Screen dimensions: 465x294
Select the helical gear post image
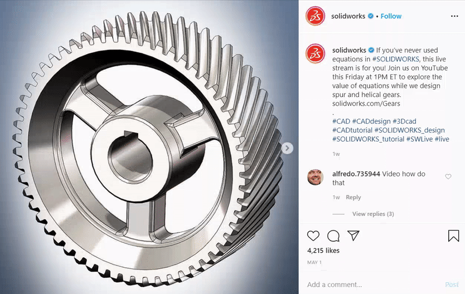pos(149,147)
